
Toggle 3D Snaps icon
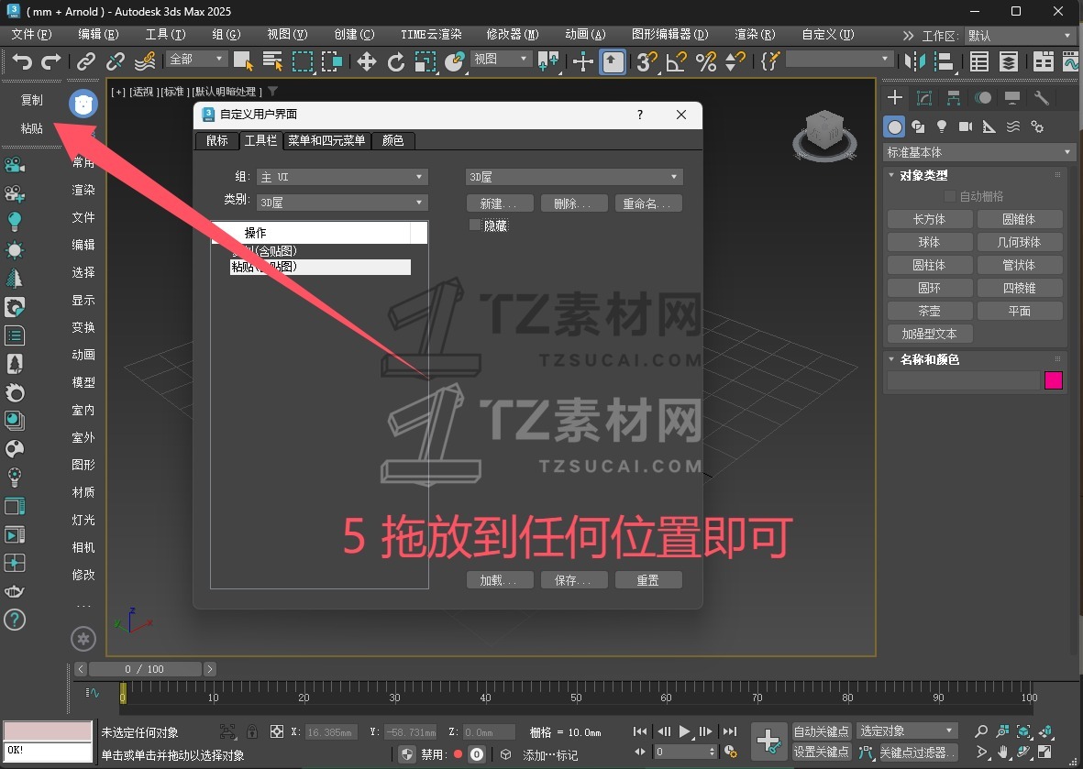click(647, 62)
